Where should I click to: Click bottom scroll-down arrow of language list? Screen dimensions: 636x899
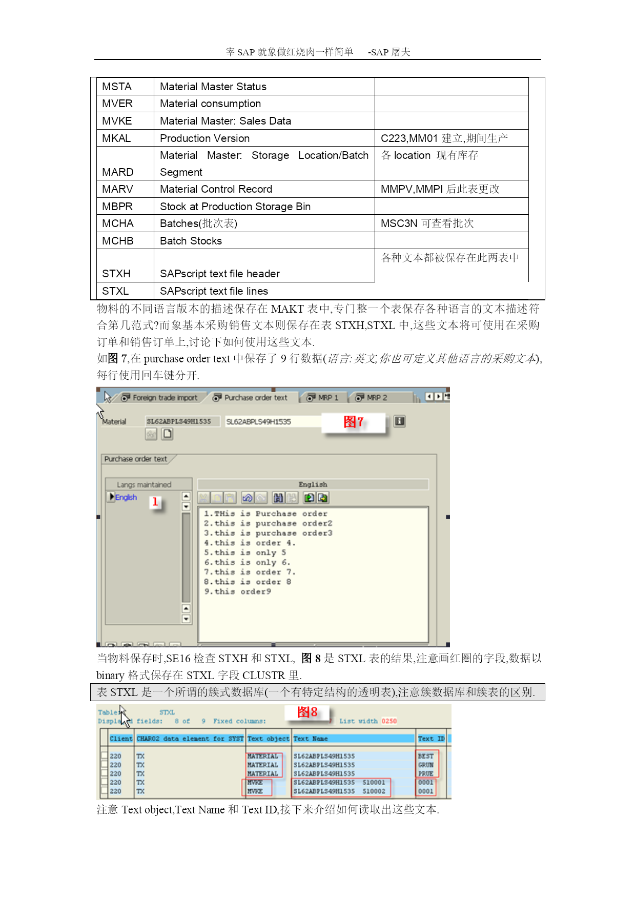click(x=186, y=619)
